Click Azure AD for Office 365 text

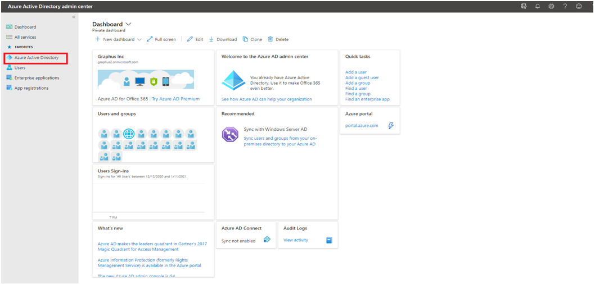point(123,99)
